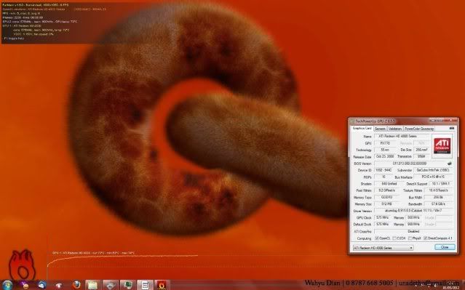Screen dimensions: 465x290
Task: Click the BIOS save chip icon
Action: [x=450, y=164]
